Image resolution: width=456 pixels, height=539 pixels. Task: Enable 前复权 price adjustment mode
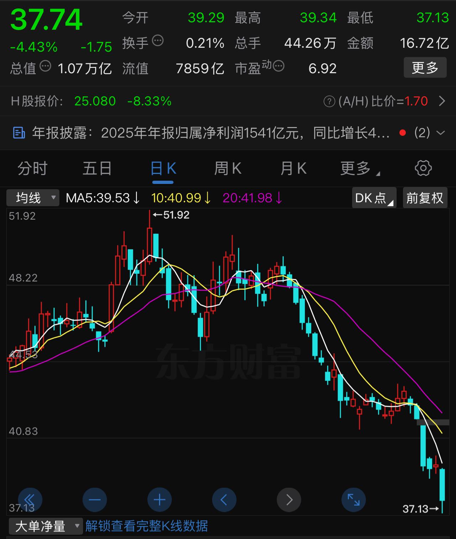tap(425, 198)
